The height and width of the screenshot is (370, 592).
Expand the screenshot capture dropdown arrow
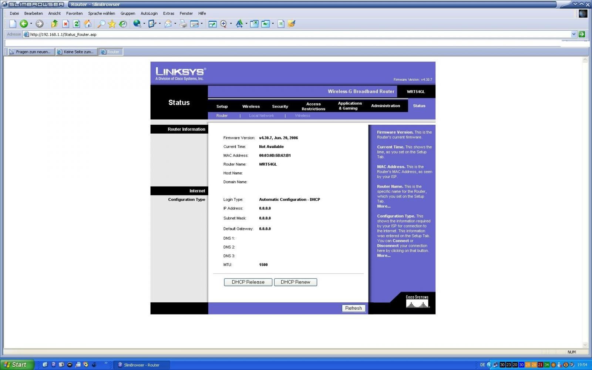[x=273, y=24]
